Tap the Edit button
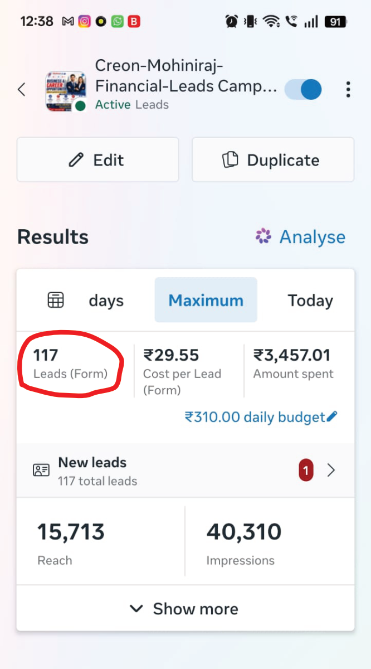Viewport: 371px width, 669px height. tap(98, 159)
